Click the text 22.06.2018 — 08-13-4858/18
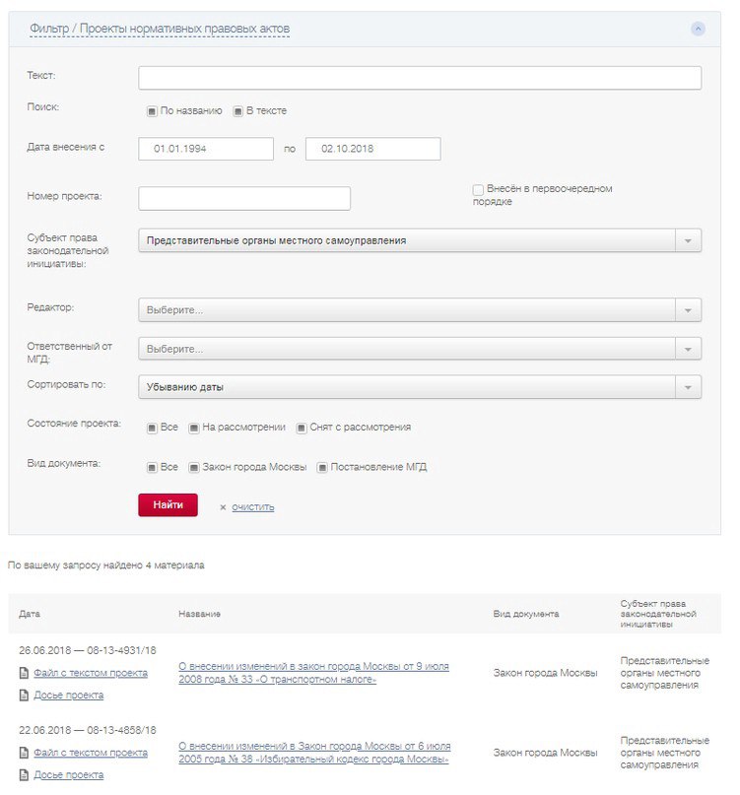Screen dimensions: 740x795 coord(88,731)
